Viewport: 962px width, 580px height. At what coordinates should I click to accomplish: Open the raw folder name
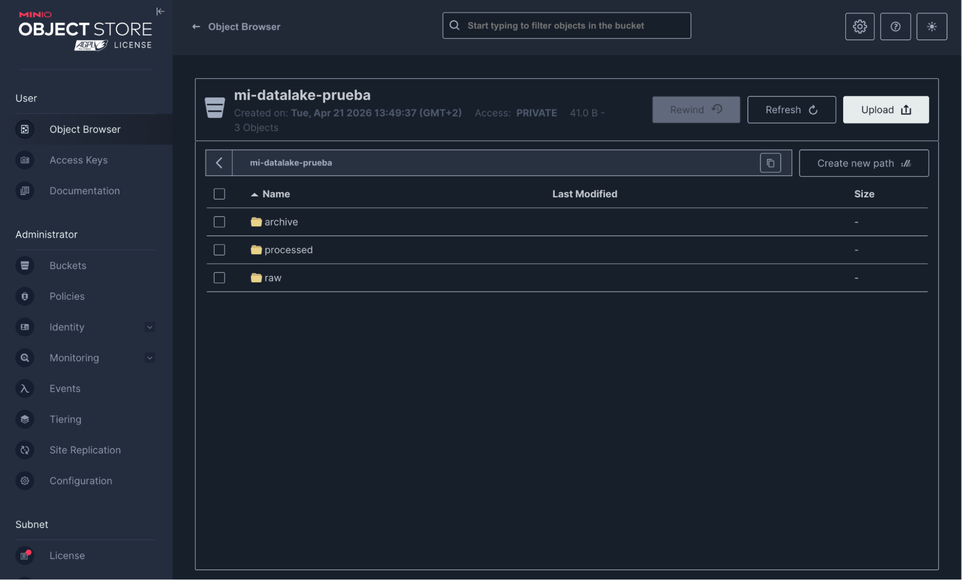(x=273, y=278)
